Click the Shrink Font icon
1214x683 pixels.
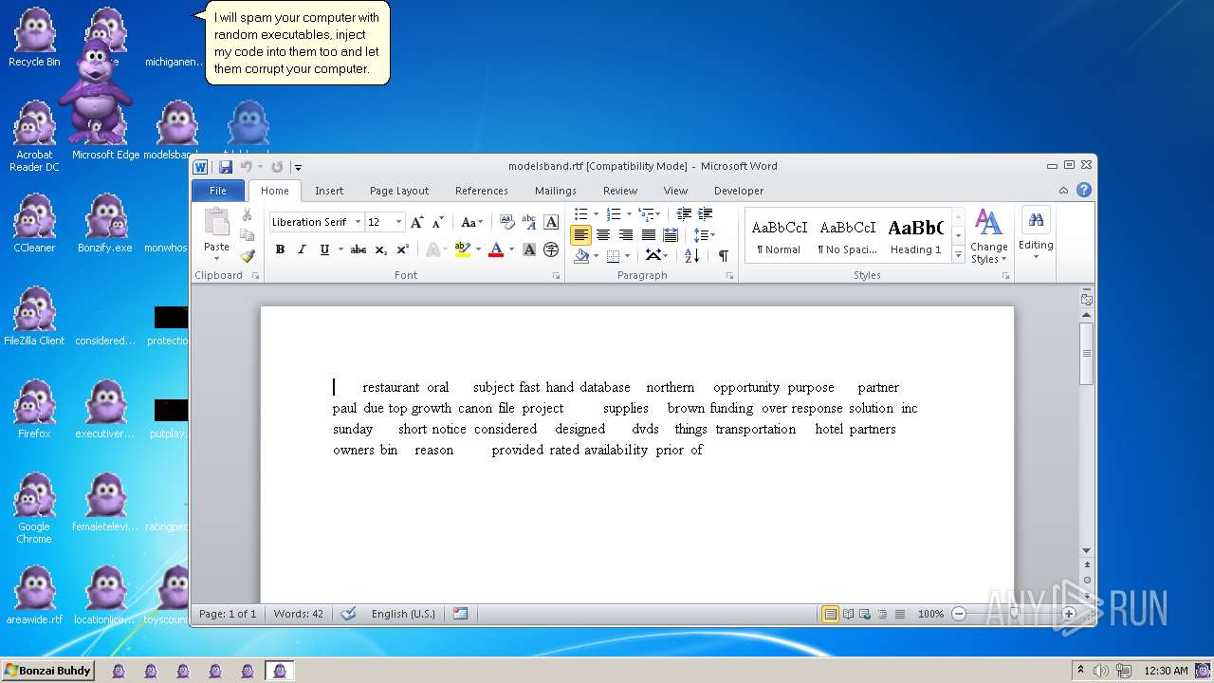click(437, 222)
